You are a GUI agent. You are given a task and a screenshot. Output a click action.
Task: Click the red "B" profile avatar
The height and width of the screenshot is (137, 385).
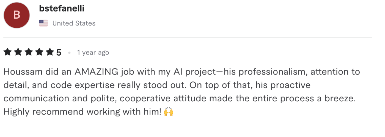tap(17, 15)
